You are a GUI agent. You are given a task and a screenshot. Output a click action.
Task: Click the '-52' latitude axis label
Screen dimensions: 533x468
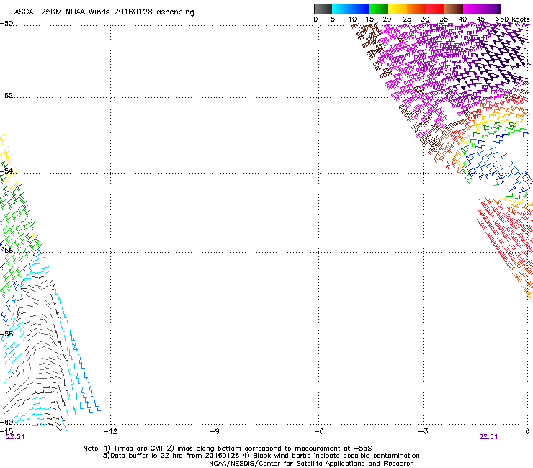pyautogui.click(x=6, y=96)
